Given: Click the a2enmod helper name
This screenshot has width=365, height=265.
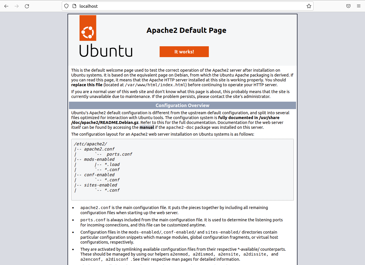Looking at the screenshot, I should [179, 254].
